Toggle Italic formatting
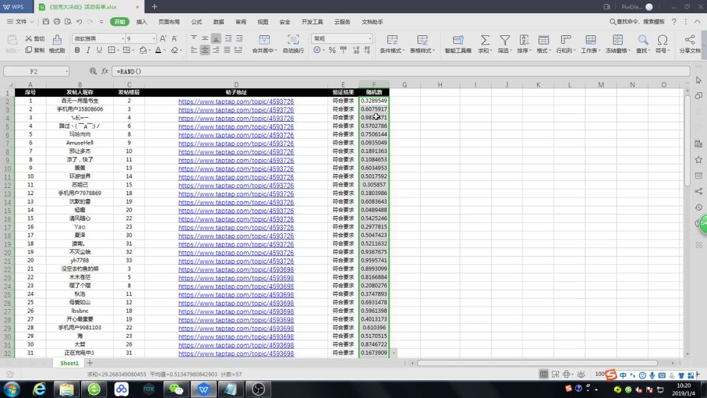The image size is (707, 398). pyautogui.click(x=88, y=50)
